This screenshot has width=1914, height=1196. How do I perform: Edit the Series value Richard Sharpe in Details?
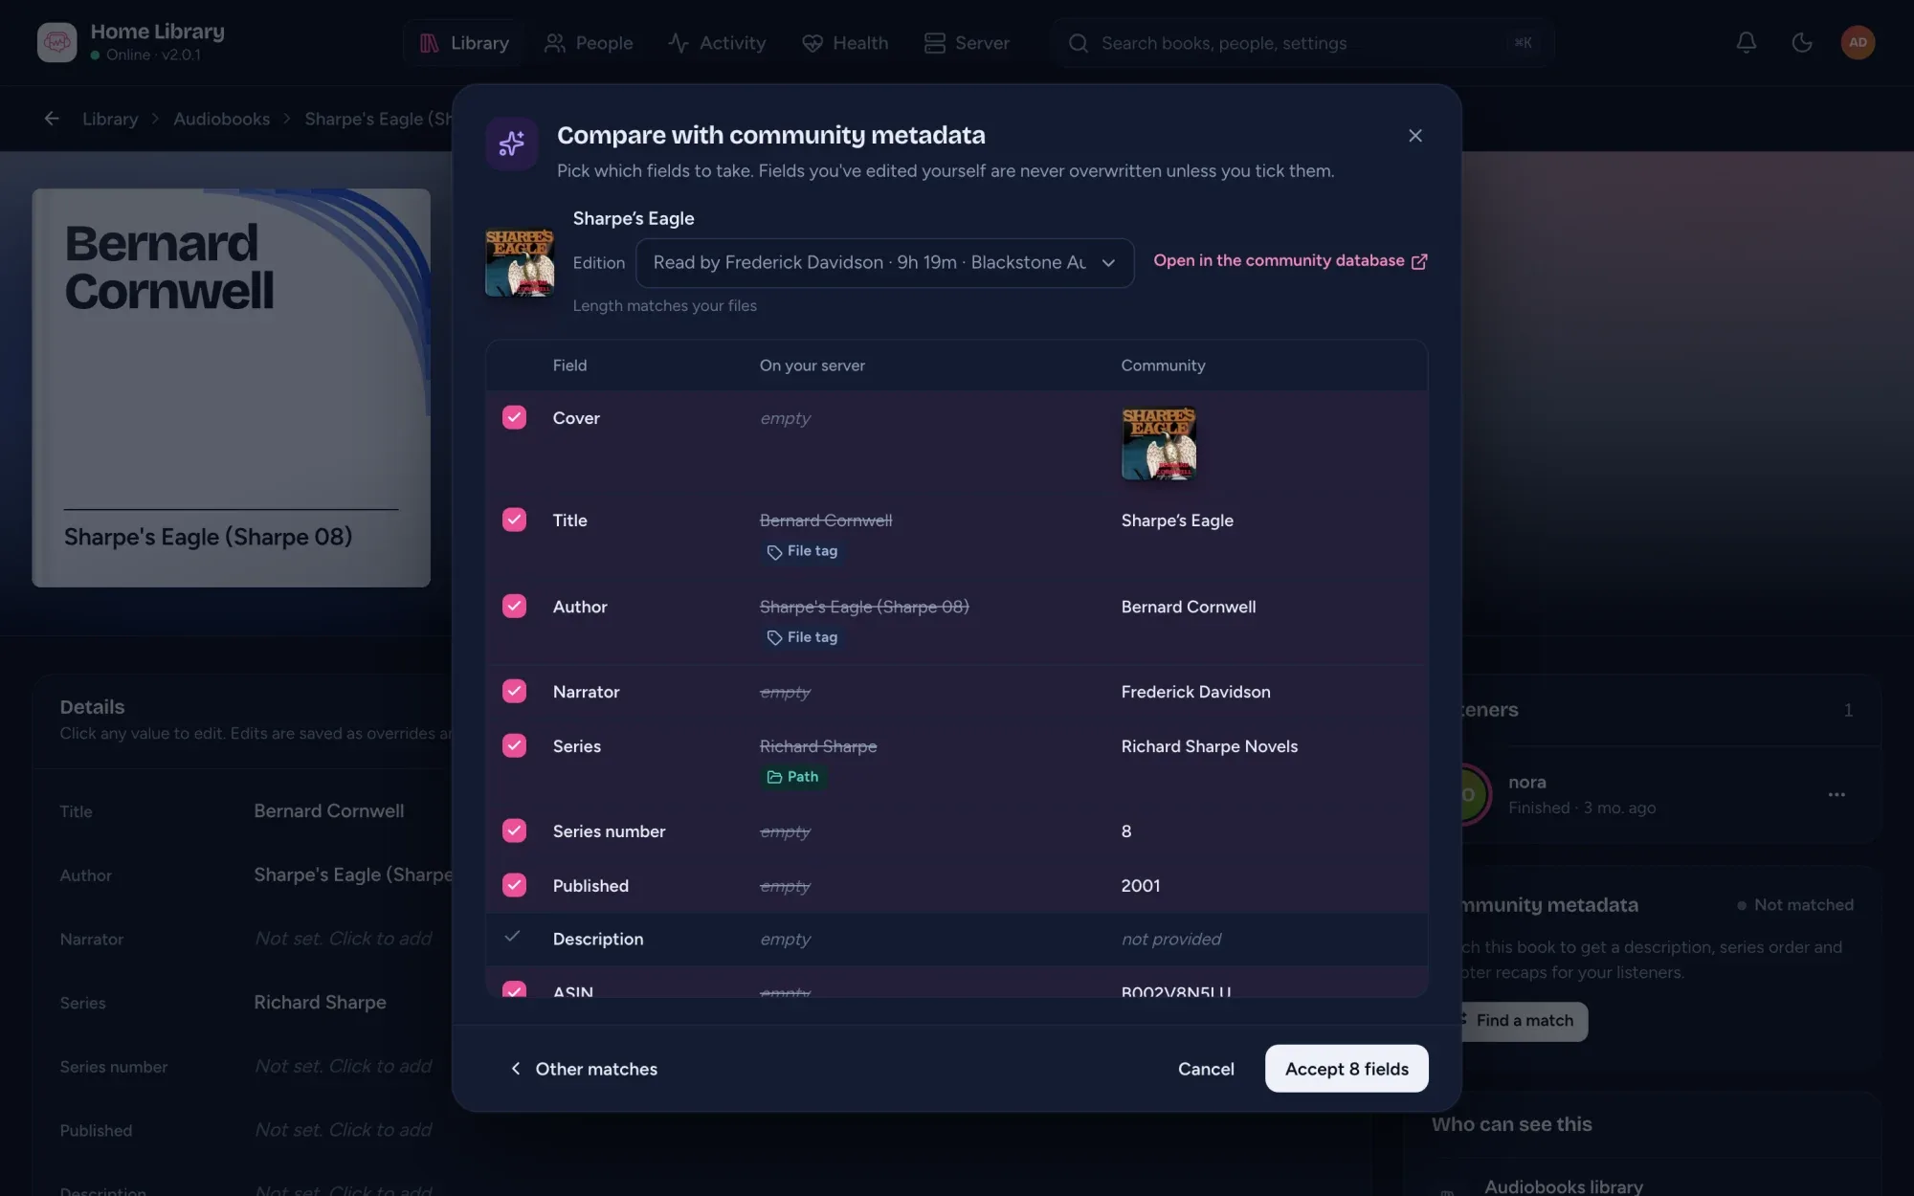click(x=320, y=1003)
